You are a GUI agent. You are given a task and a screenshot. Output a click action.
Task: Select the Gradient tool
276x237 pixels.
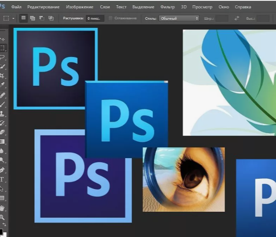[3, 141]
